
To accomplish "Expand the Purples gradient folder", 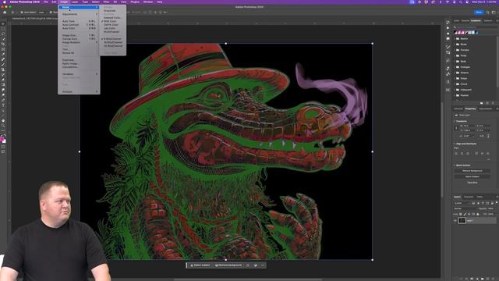I will (455, 50).
